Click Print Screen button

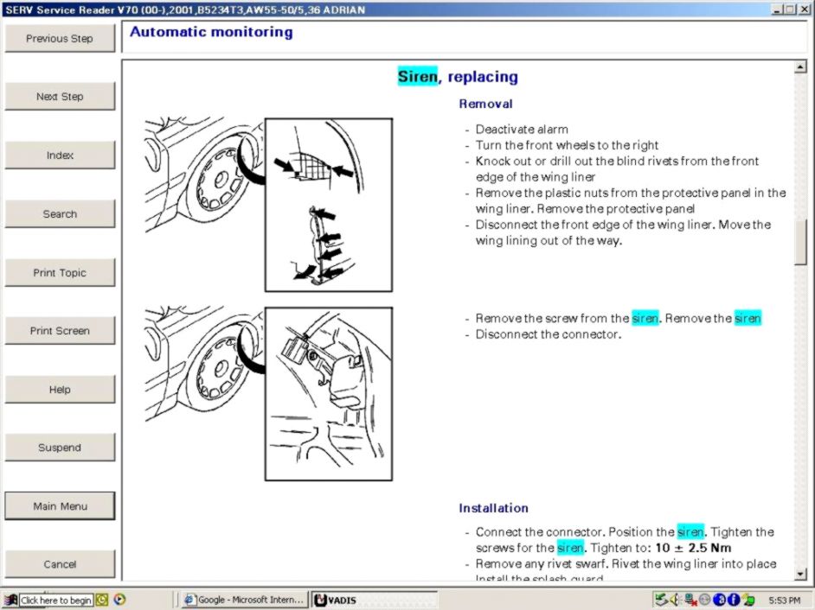pos(60,331)
